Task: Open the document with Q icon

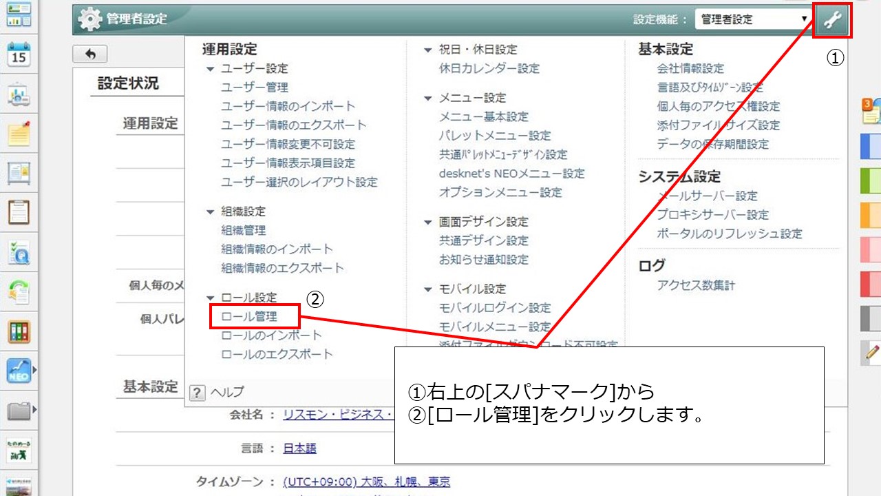Action: (x=19, y=252)
